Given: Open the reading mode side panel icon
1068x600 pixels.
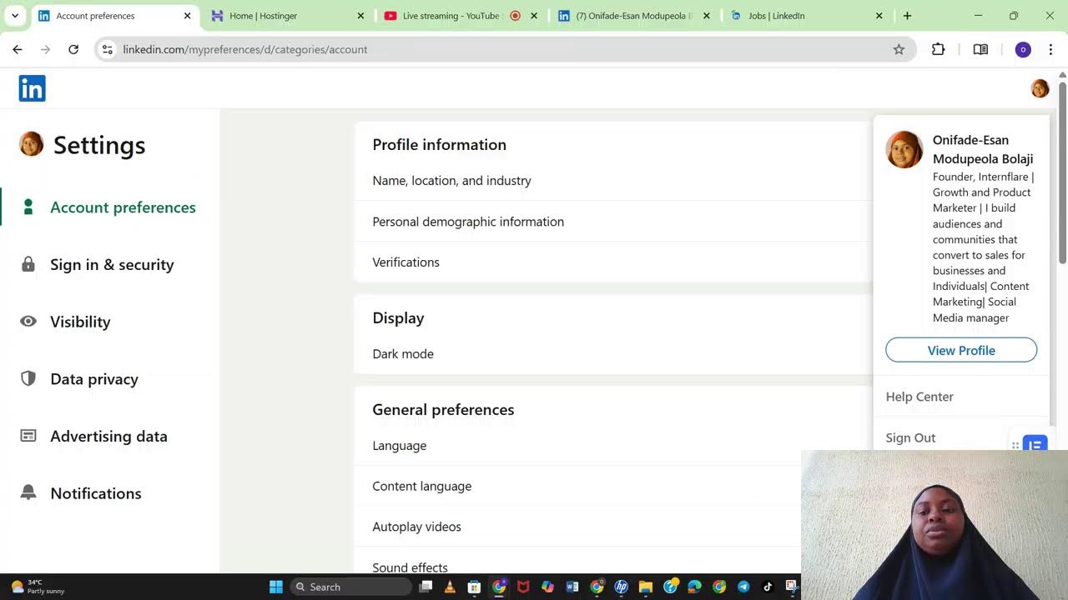Looking at the screenshot, I should [980, 49].
